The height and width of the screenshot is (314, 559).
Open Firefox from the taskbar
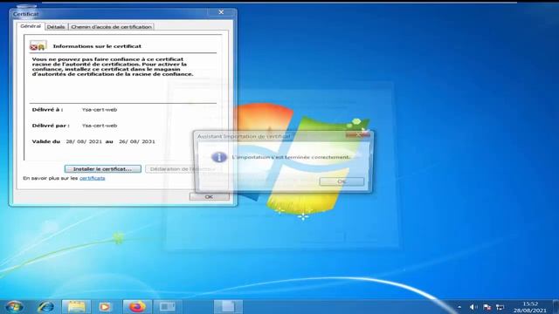pyautogui.click(x=137, y=307)
